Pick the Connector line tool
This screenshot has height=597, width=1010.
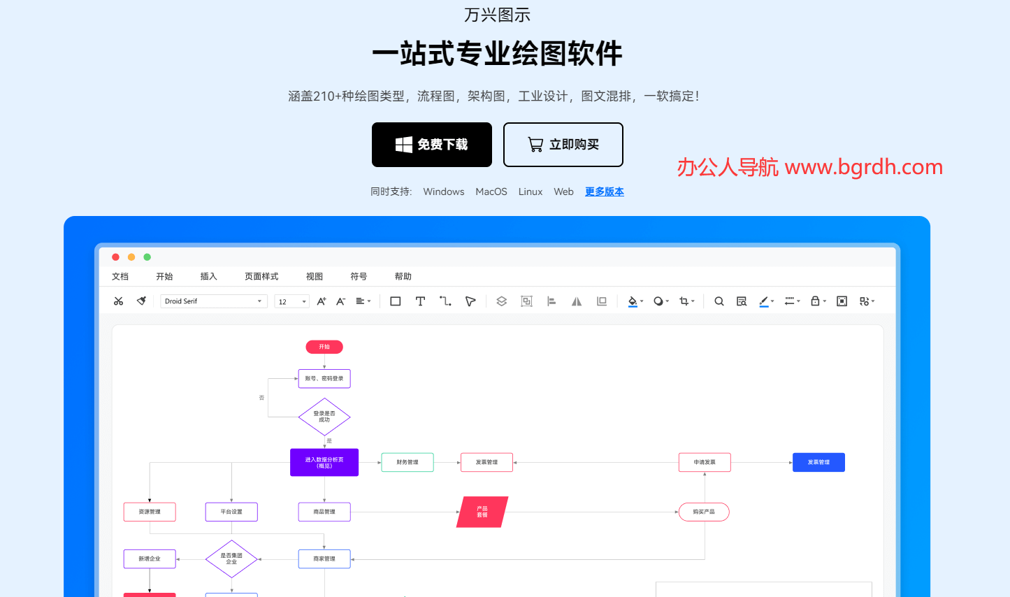(445, 301)
